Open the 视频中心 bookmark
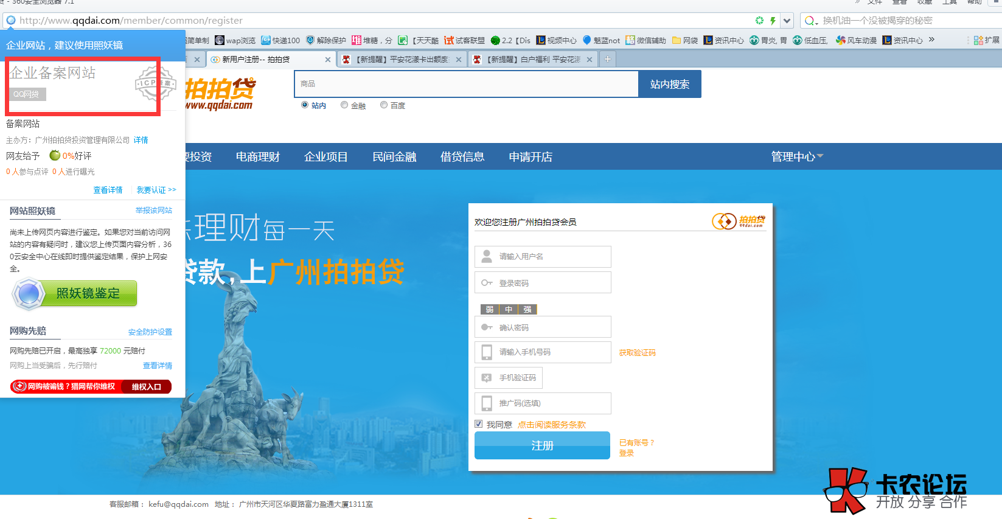 tap(556, 40)
